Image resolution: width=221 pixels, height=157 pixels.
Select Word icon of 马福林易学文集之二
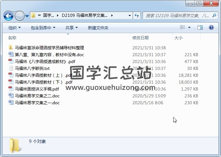(11, 96)
